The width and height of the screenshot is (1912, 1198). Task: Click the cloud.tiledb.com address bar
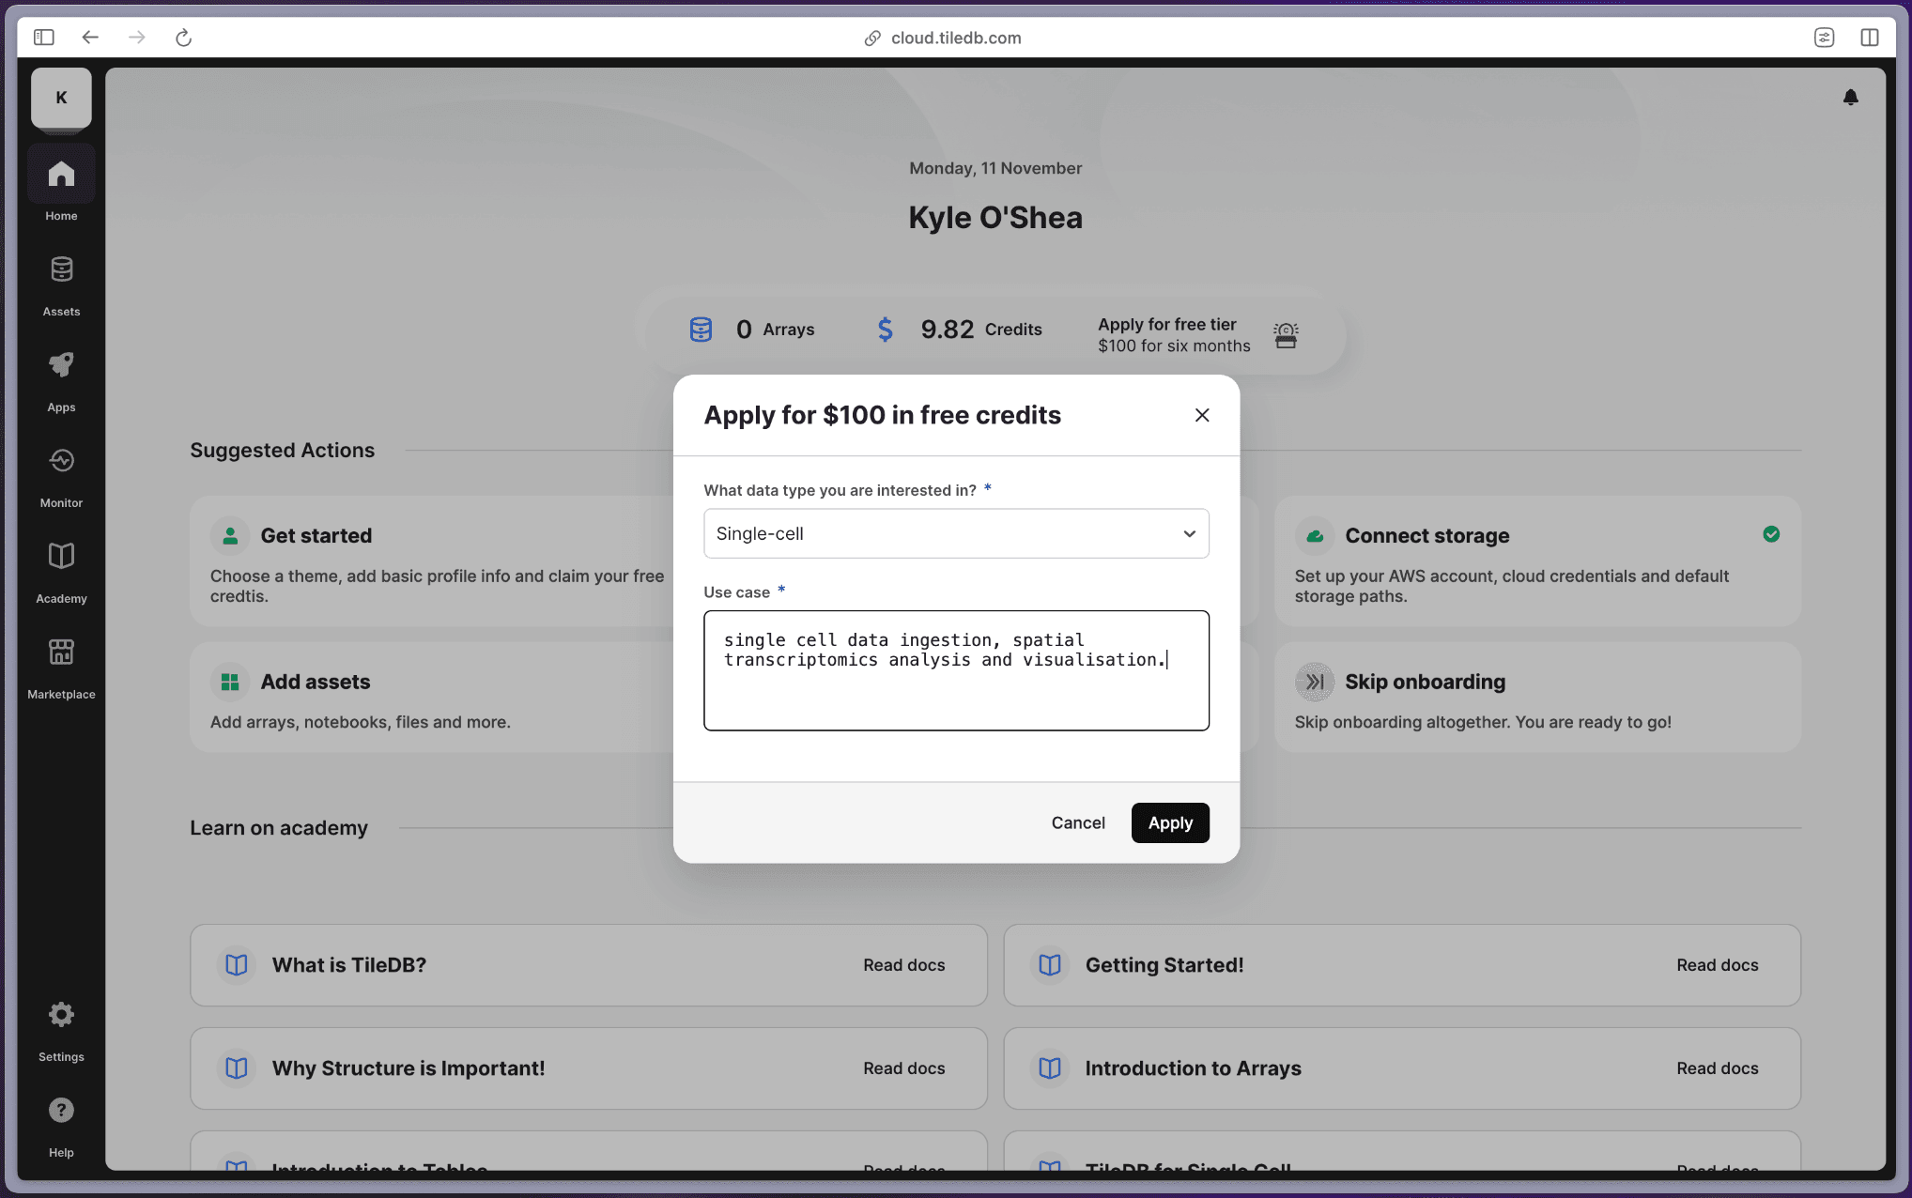(955, 38)
